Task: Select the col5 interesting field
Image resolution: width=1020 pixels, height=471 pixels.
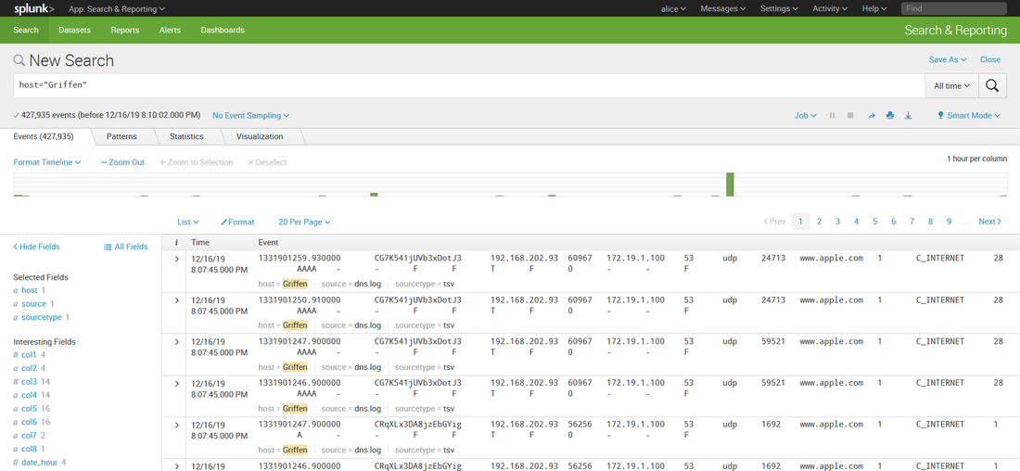Action: pos(30,409)
